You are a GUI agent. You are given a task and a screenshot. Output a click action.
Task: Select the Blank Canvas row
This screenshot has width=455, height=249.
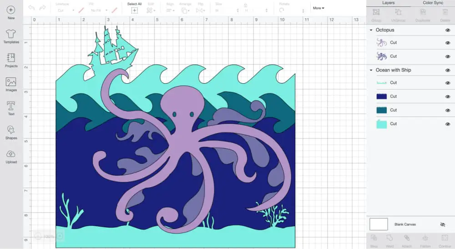click(x=410, y=224)
